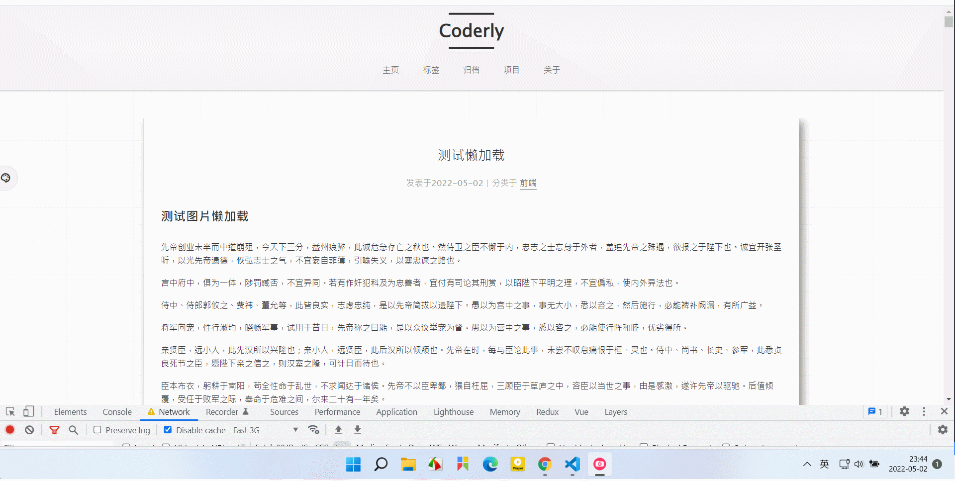This screenshot has height=481, width=955.
Task: Open the Layers tab
Action: (616, 412)
